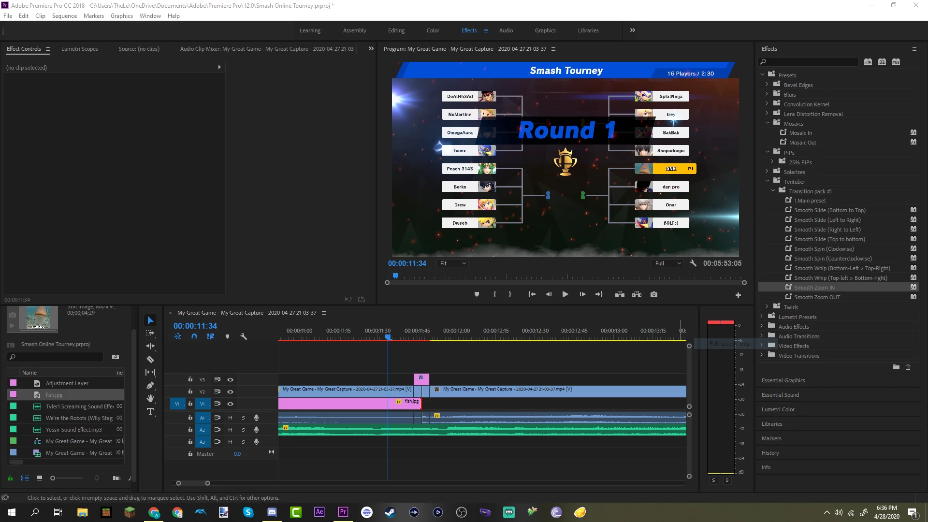Click Add Marker in program monitor
This screenshot has height=522, width=928.
pos(477,294)
